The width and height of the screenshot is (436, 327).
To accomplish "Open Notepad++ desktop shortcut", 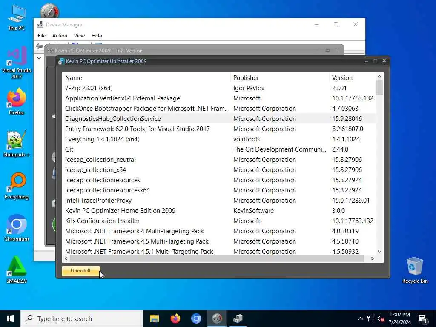I will click(x=17, y=144).
